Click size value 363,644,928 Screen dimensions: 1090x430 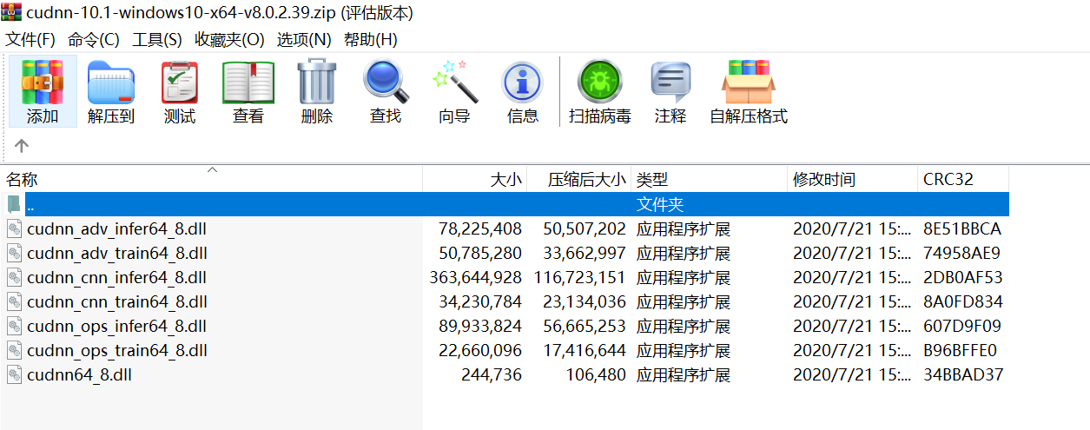click(x=476, y=278)
